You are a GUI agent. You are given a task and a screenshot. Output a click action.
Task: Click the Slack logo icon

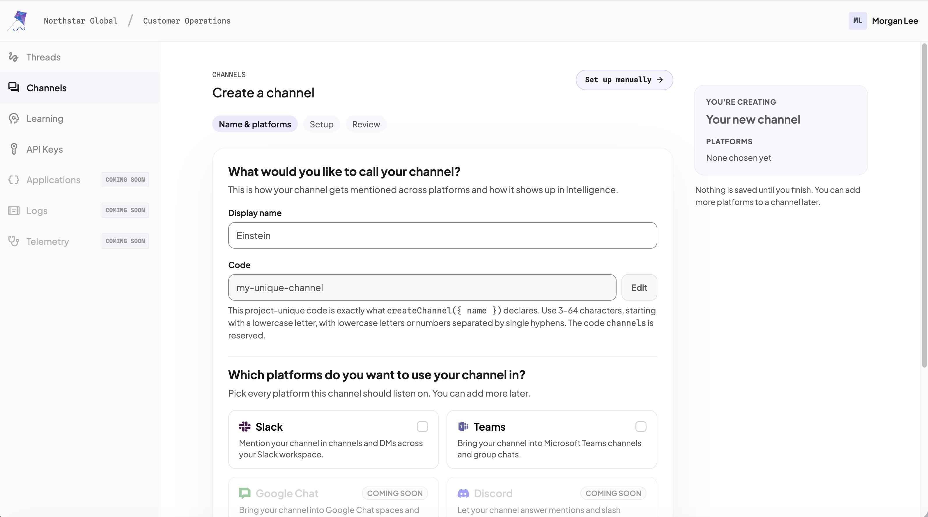pos(245,427)
